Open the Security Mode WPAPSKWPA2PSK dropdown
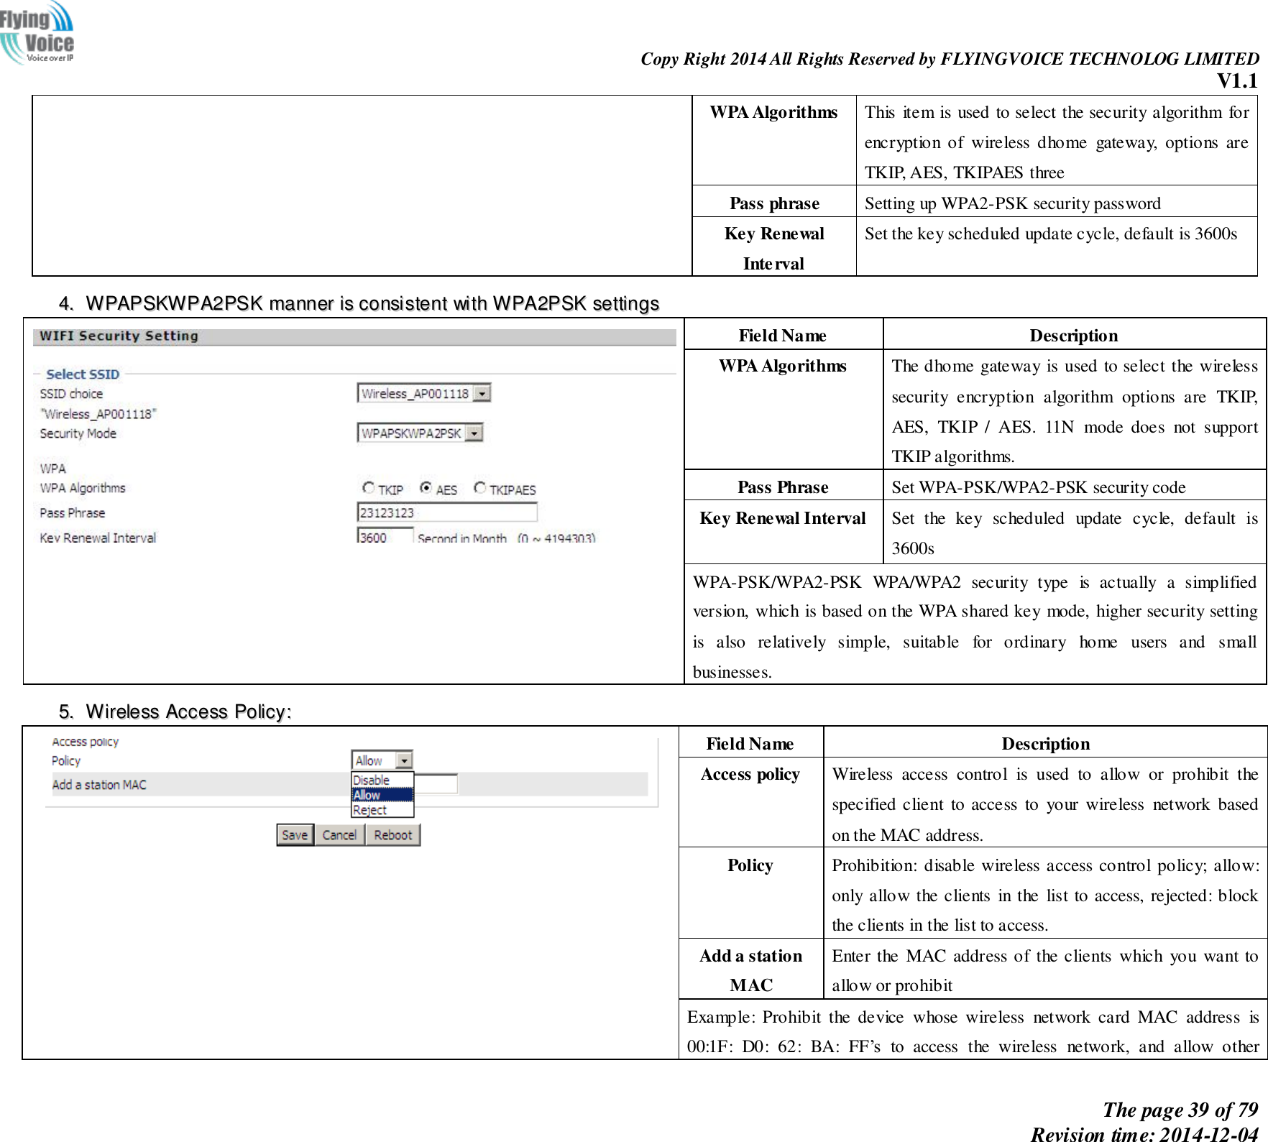The image size is (1268, 1142). pos(420,433)
